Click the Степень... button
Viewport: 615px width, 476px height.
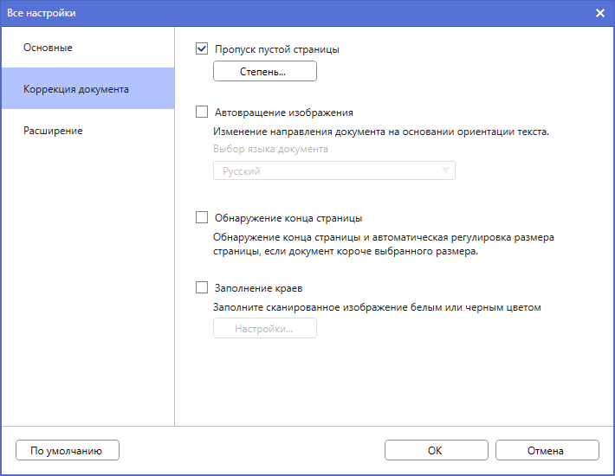(x=264, y=72)
